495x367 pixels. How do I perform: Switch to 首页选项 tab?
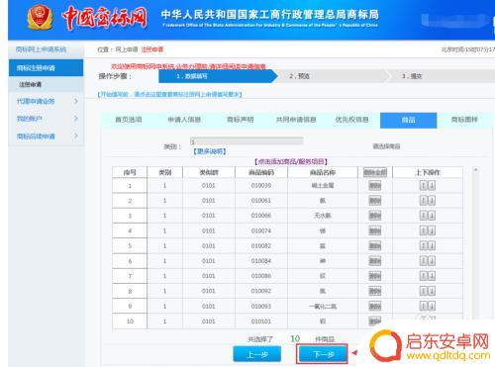[x=129, y=120]
